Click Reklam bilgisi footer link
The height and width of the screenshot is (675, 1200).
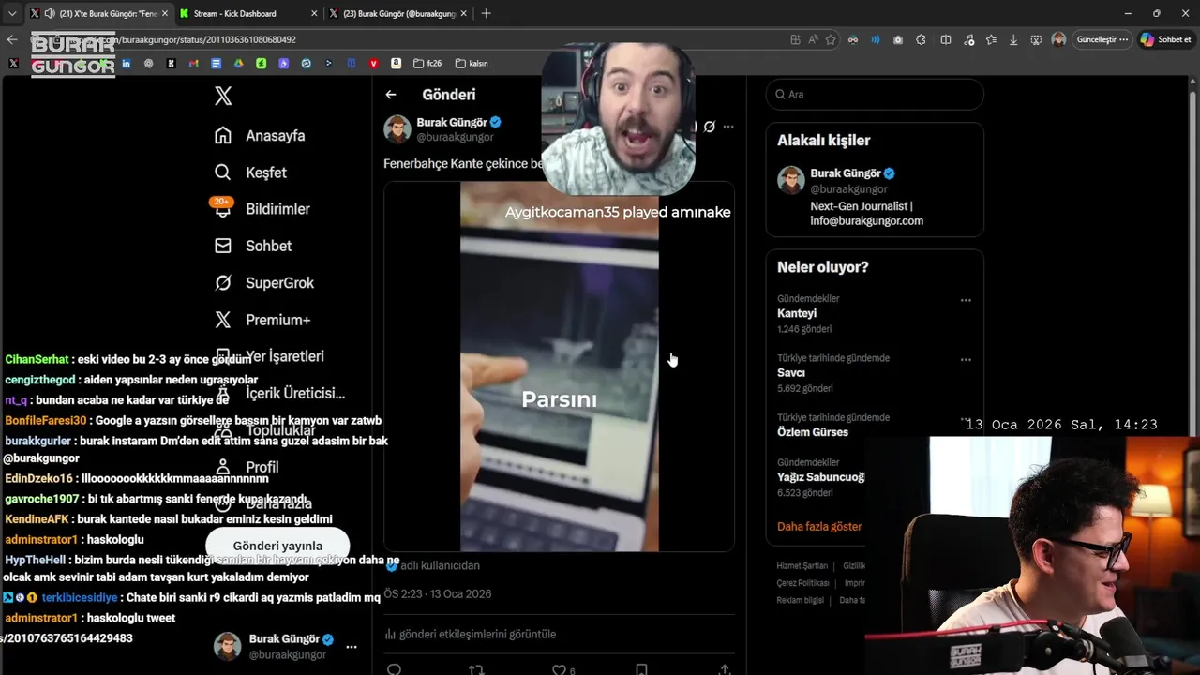pyautogui.click(x=801, y=600)
